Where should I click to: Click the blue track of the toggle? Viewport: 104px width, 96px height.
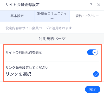(x=90, y=52)
